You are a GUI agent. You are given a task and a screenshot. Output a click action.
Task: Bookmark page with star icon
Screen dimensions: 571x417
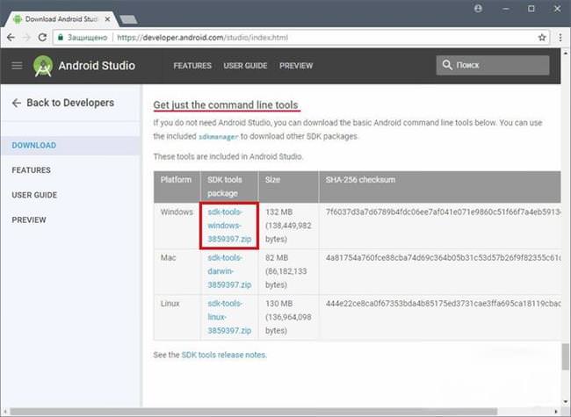click(x=542, y=38)
